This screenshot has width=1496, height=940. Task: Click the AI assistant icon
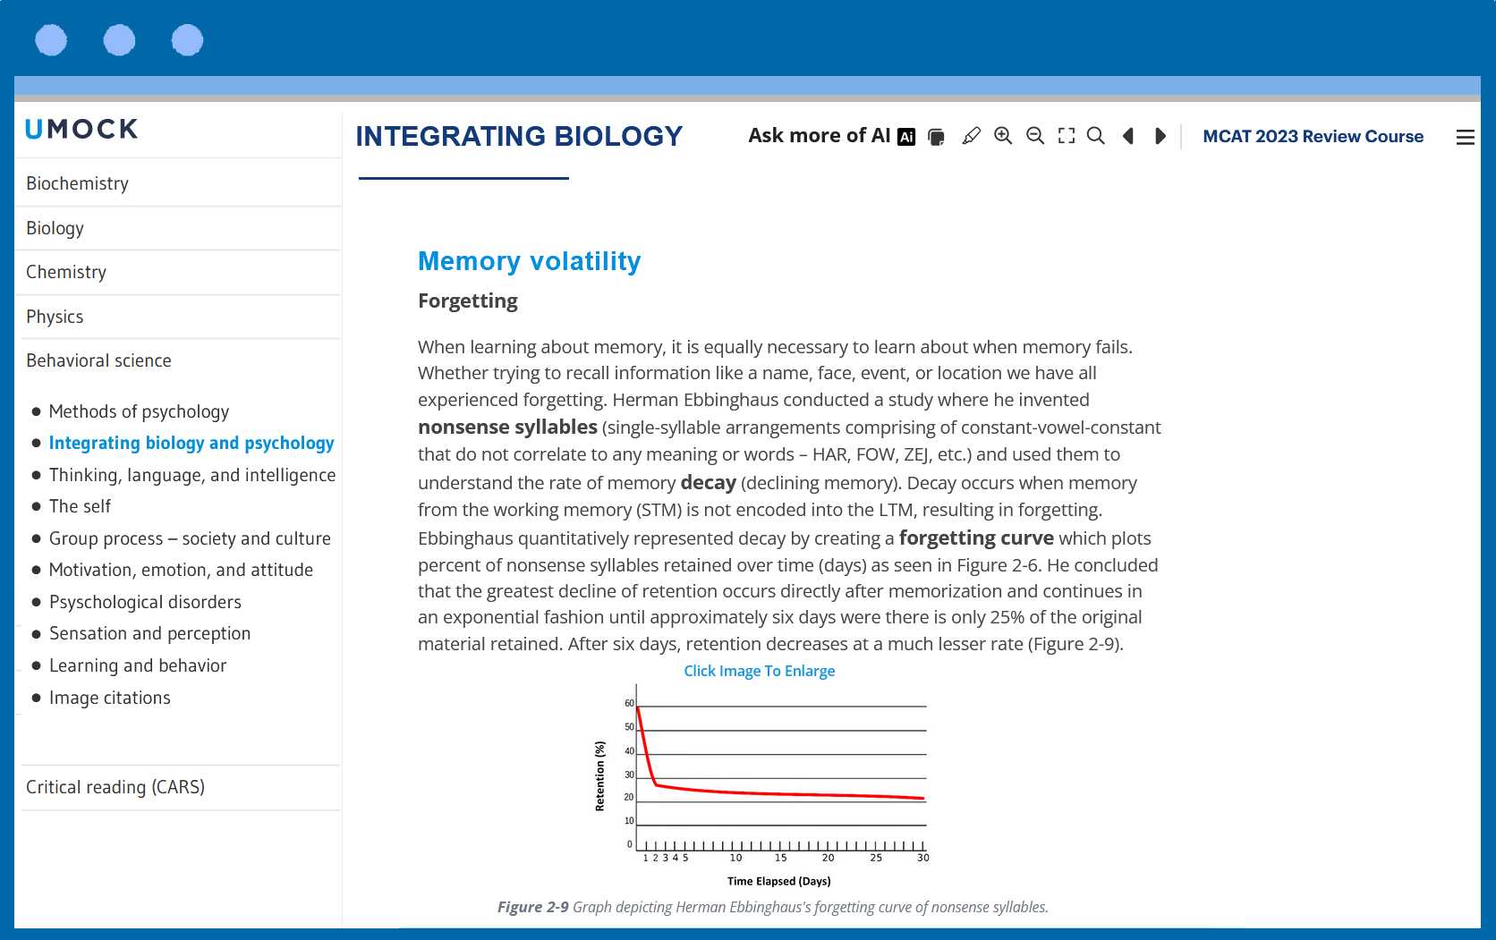[906, 137]
